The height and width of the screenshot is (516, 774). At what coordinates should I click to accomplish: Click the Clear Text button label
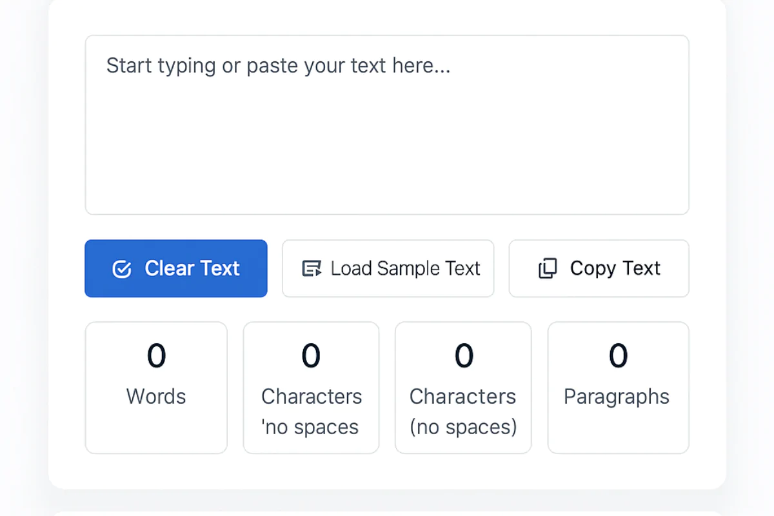(x=192, y=268)
